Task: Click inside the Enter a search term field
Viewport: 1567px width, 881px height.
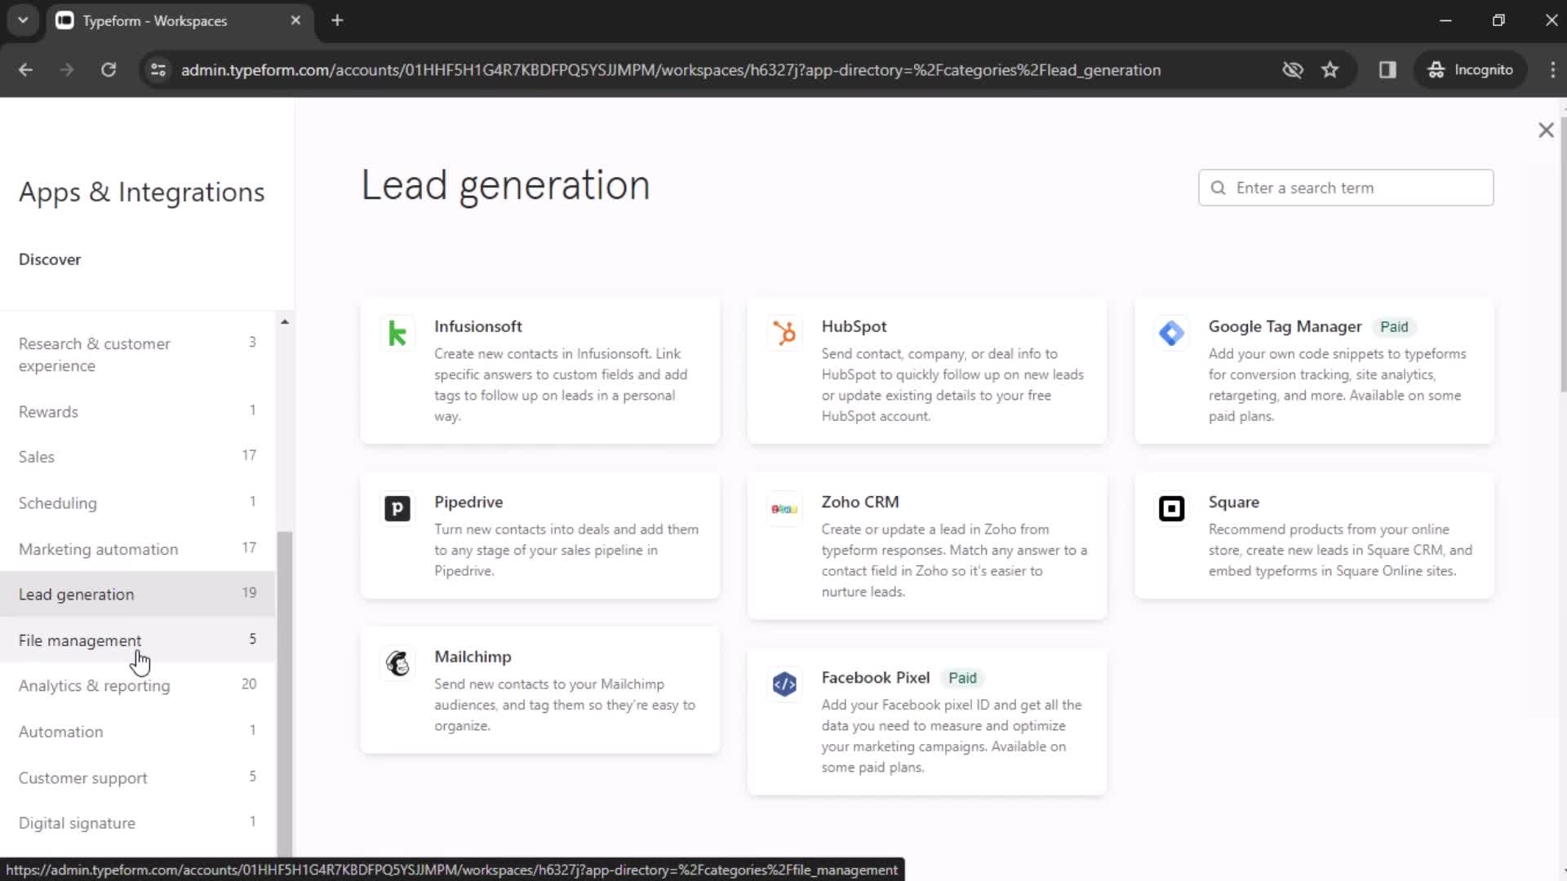Action: pos(1347,188)
